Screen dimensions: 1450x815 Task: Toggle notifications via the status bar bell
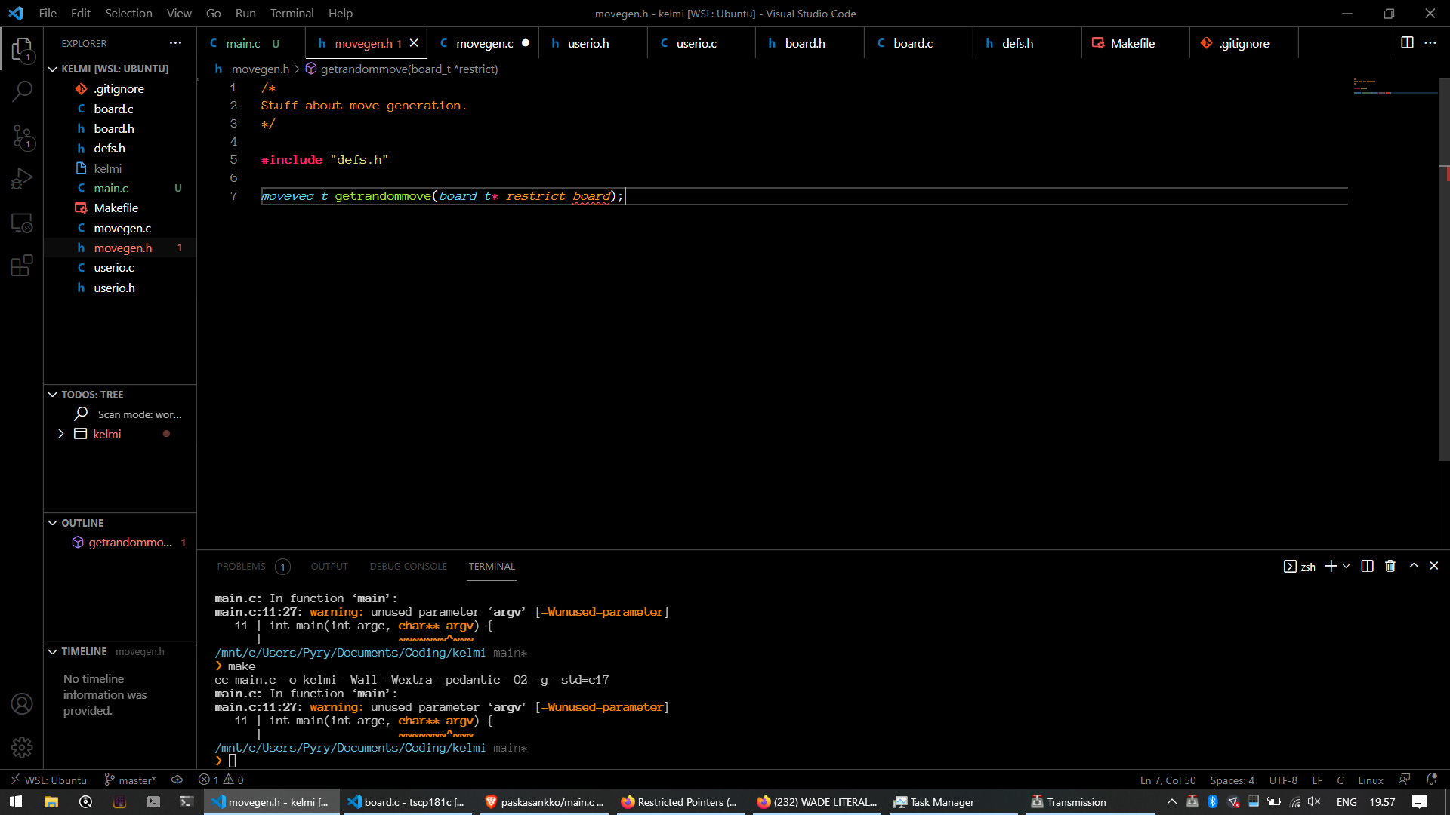click(1431, 780)
